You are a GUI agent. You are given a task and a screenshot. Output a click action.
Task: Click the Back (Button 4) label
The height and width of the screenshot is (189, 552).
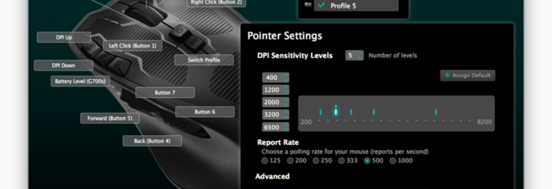point(152,141)
